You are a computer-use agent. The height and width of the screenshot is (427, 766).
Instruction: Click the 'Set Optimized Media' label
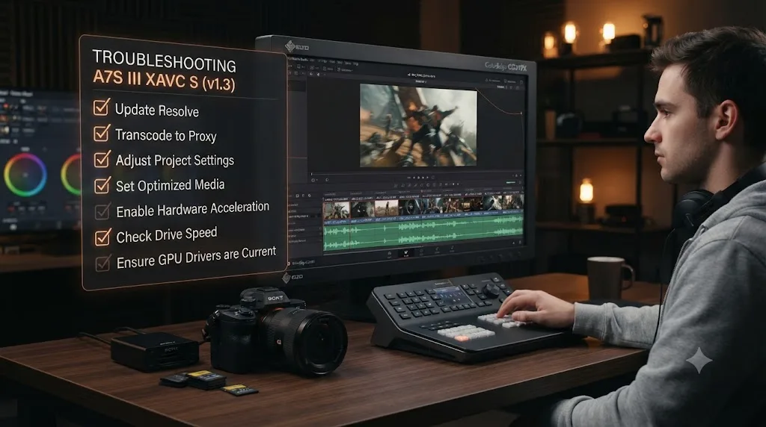pos(170,185)
